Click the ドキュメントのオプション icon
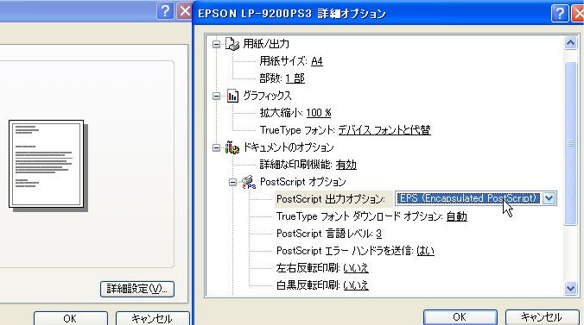 point(232,147)
